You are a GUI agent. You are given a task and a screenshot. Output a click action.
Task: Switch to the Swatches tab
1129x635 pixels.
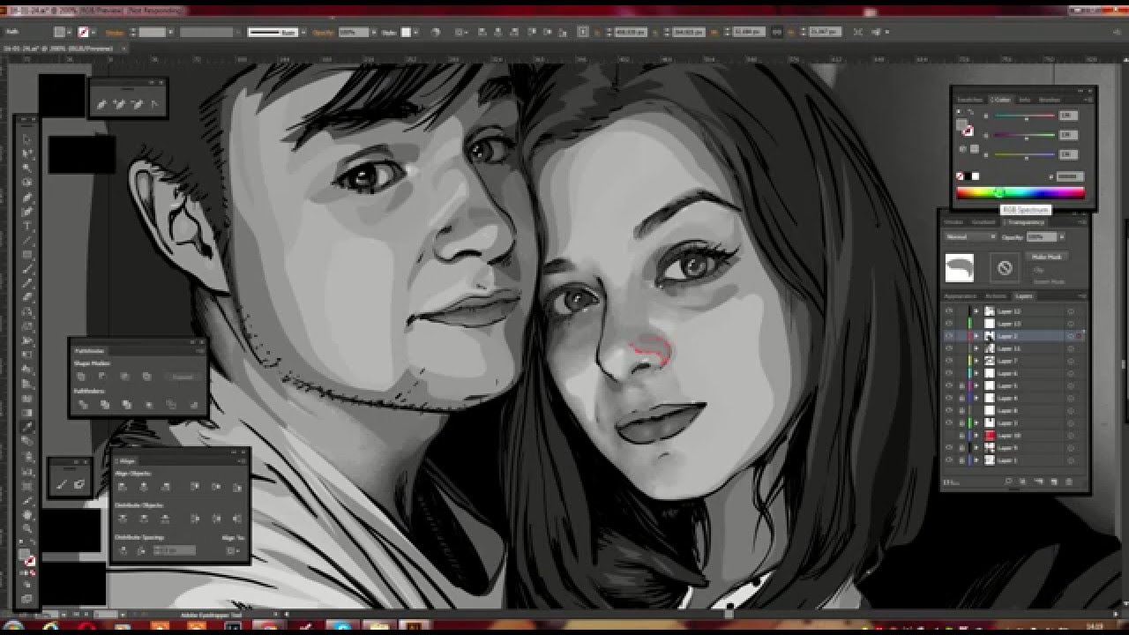[x=969, y=100]
